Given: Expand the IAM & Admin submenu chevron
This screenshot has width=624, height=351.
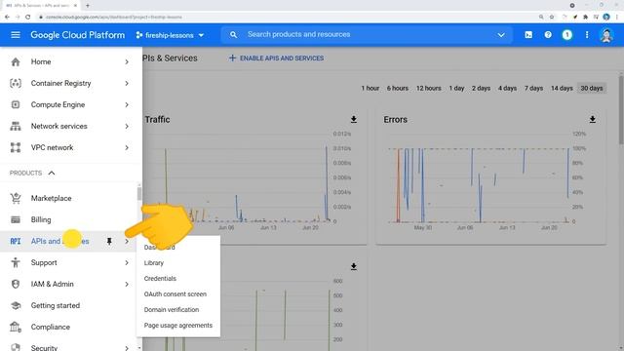Looking at the screenshot, I should 127,284.
